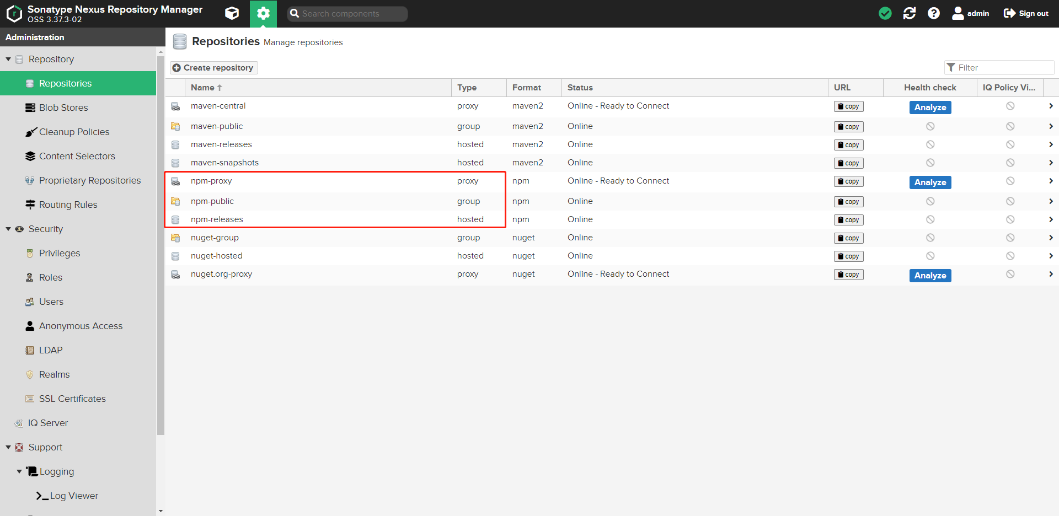Screen dimensions: 1059x516
Task: Sort by the Name column header
Action: tap(318, 88)
